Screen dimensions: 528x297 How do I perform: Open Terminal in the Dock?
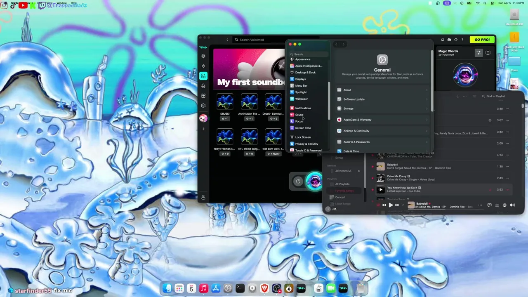[x=240, y=288]
